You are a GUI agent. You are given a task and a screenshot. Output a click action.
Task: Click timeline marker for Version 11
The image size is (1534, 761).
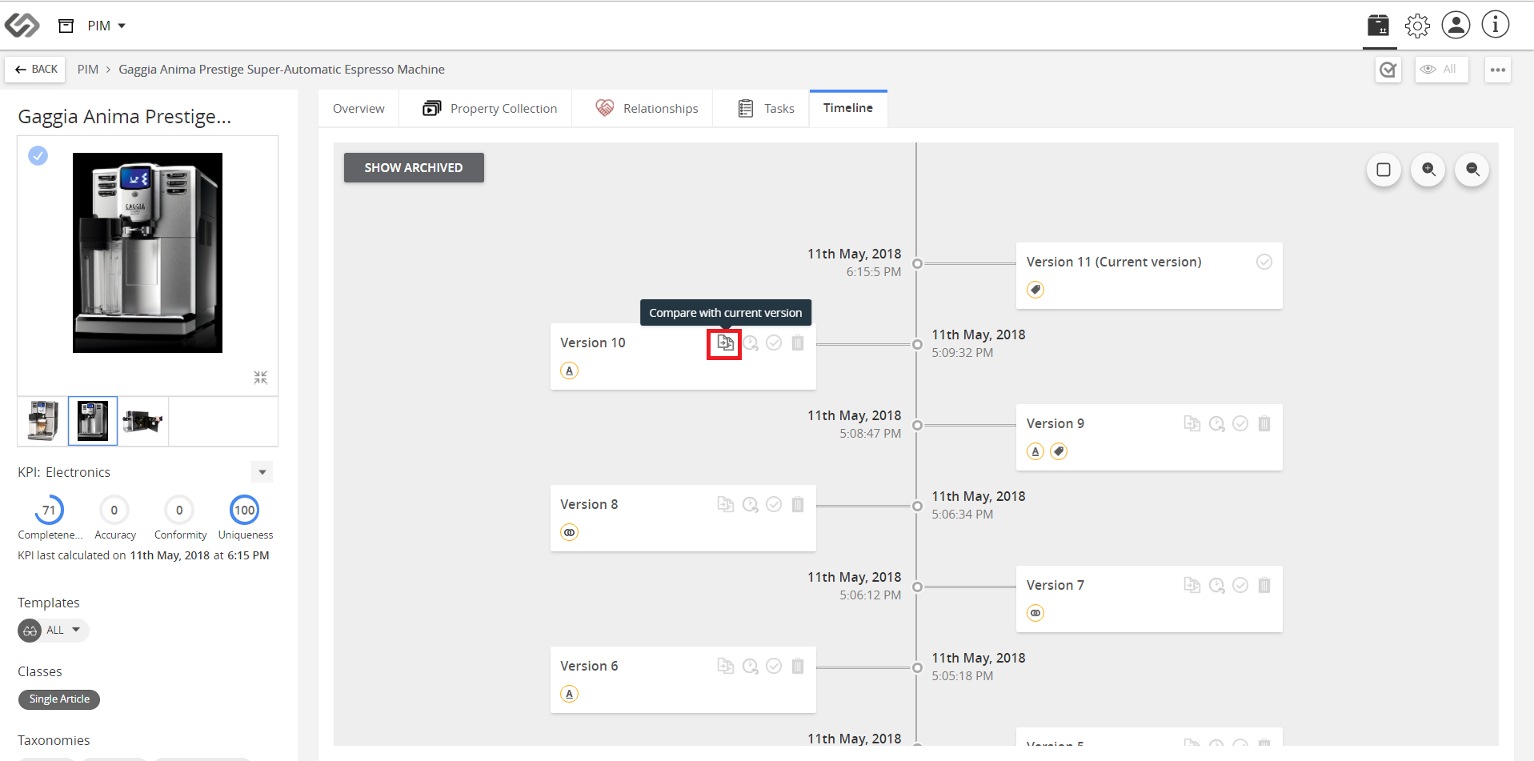click(x=917, y=263)
